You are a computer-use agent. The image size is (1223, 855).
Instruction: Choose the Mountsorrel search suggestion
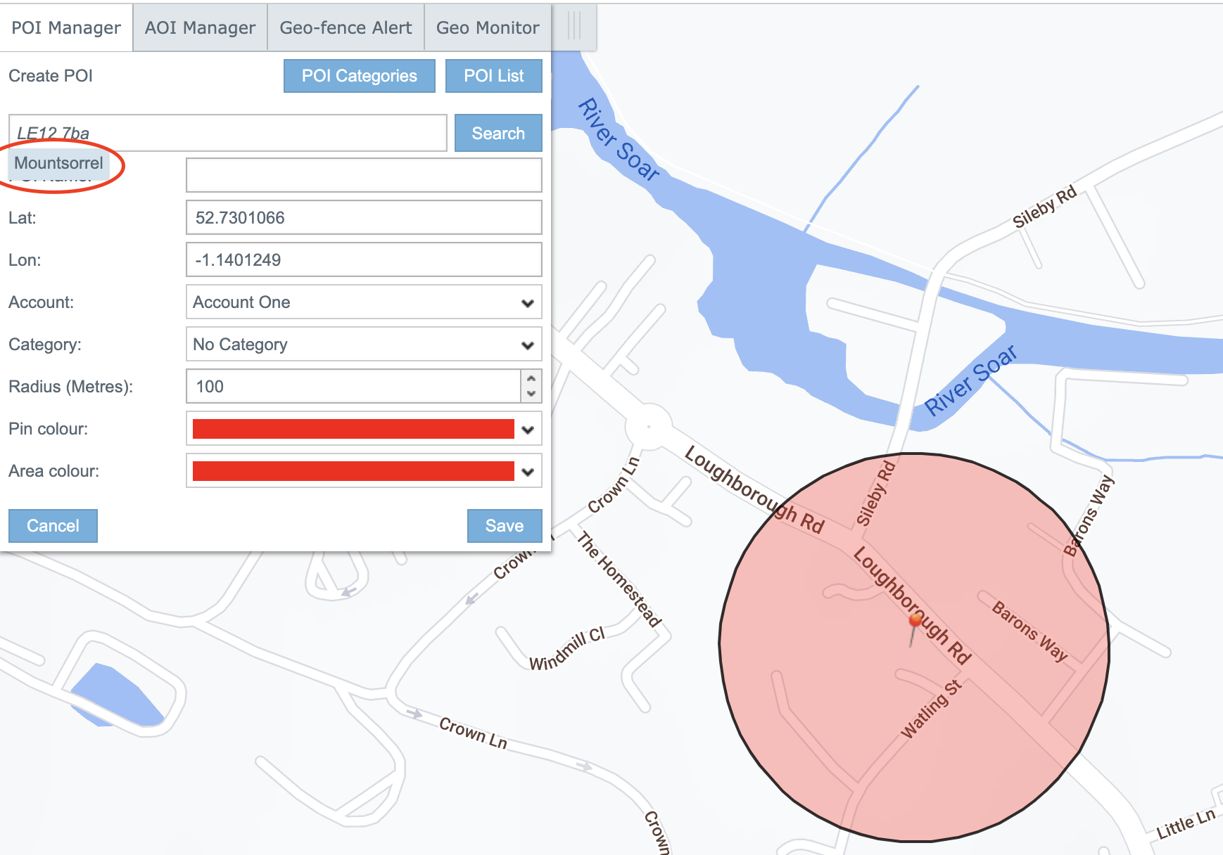tap(59, 163)
